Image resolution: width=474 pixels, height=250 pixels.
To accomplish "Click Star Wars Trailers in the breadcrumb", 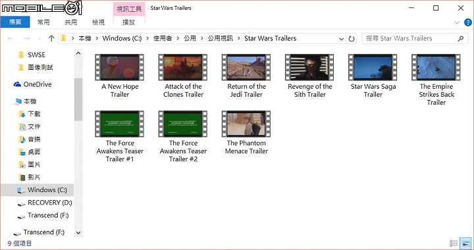I will click(271, 38).
